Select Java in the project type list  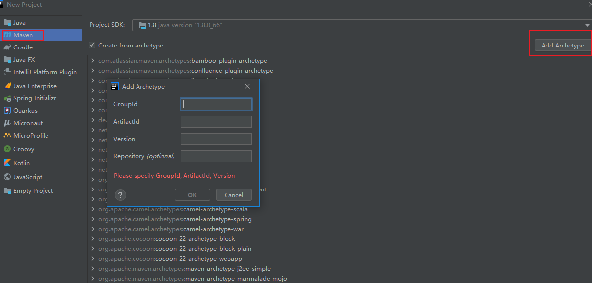(x=41, y=23)
